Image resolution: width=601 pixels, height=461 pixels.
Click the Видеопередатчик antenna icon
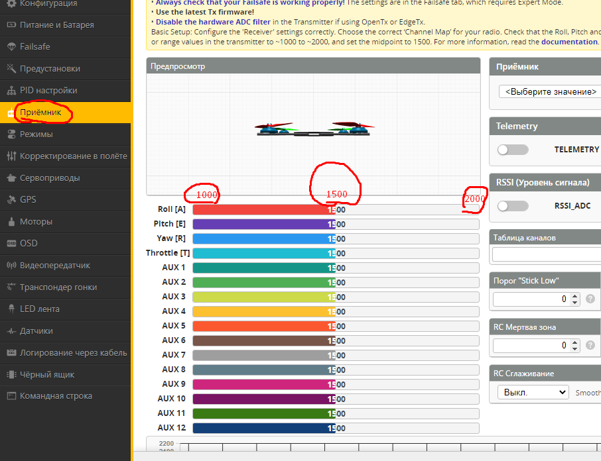(x=11, y=266)
